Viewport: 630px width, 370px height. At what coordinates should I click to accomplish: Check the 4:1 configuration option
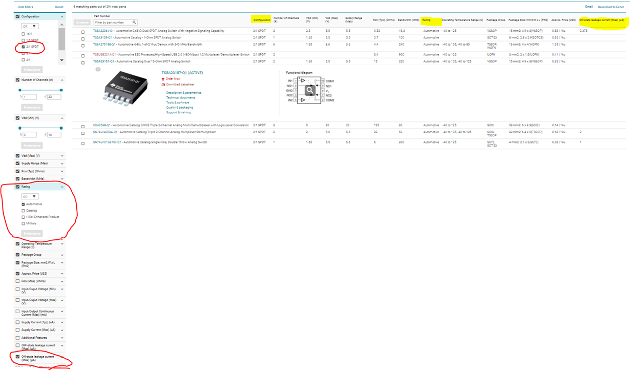(23, 60)
